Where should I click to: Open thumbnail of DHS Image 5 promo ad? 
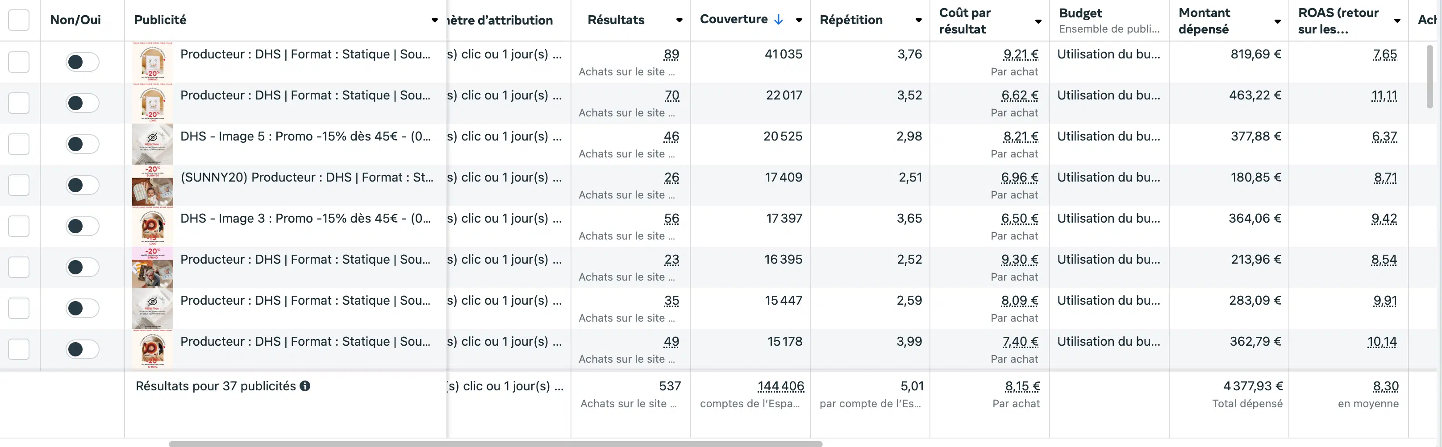[x=152, y=144]
